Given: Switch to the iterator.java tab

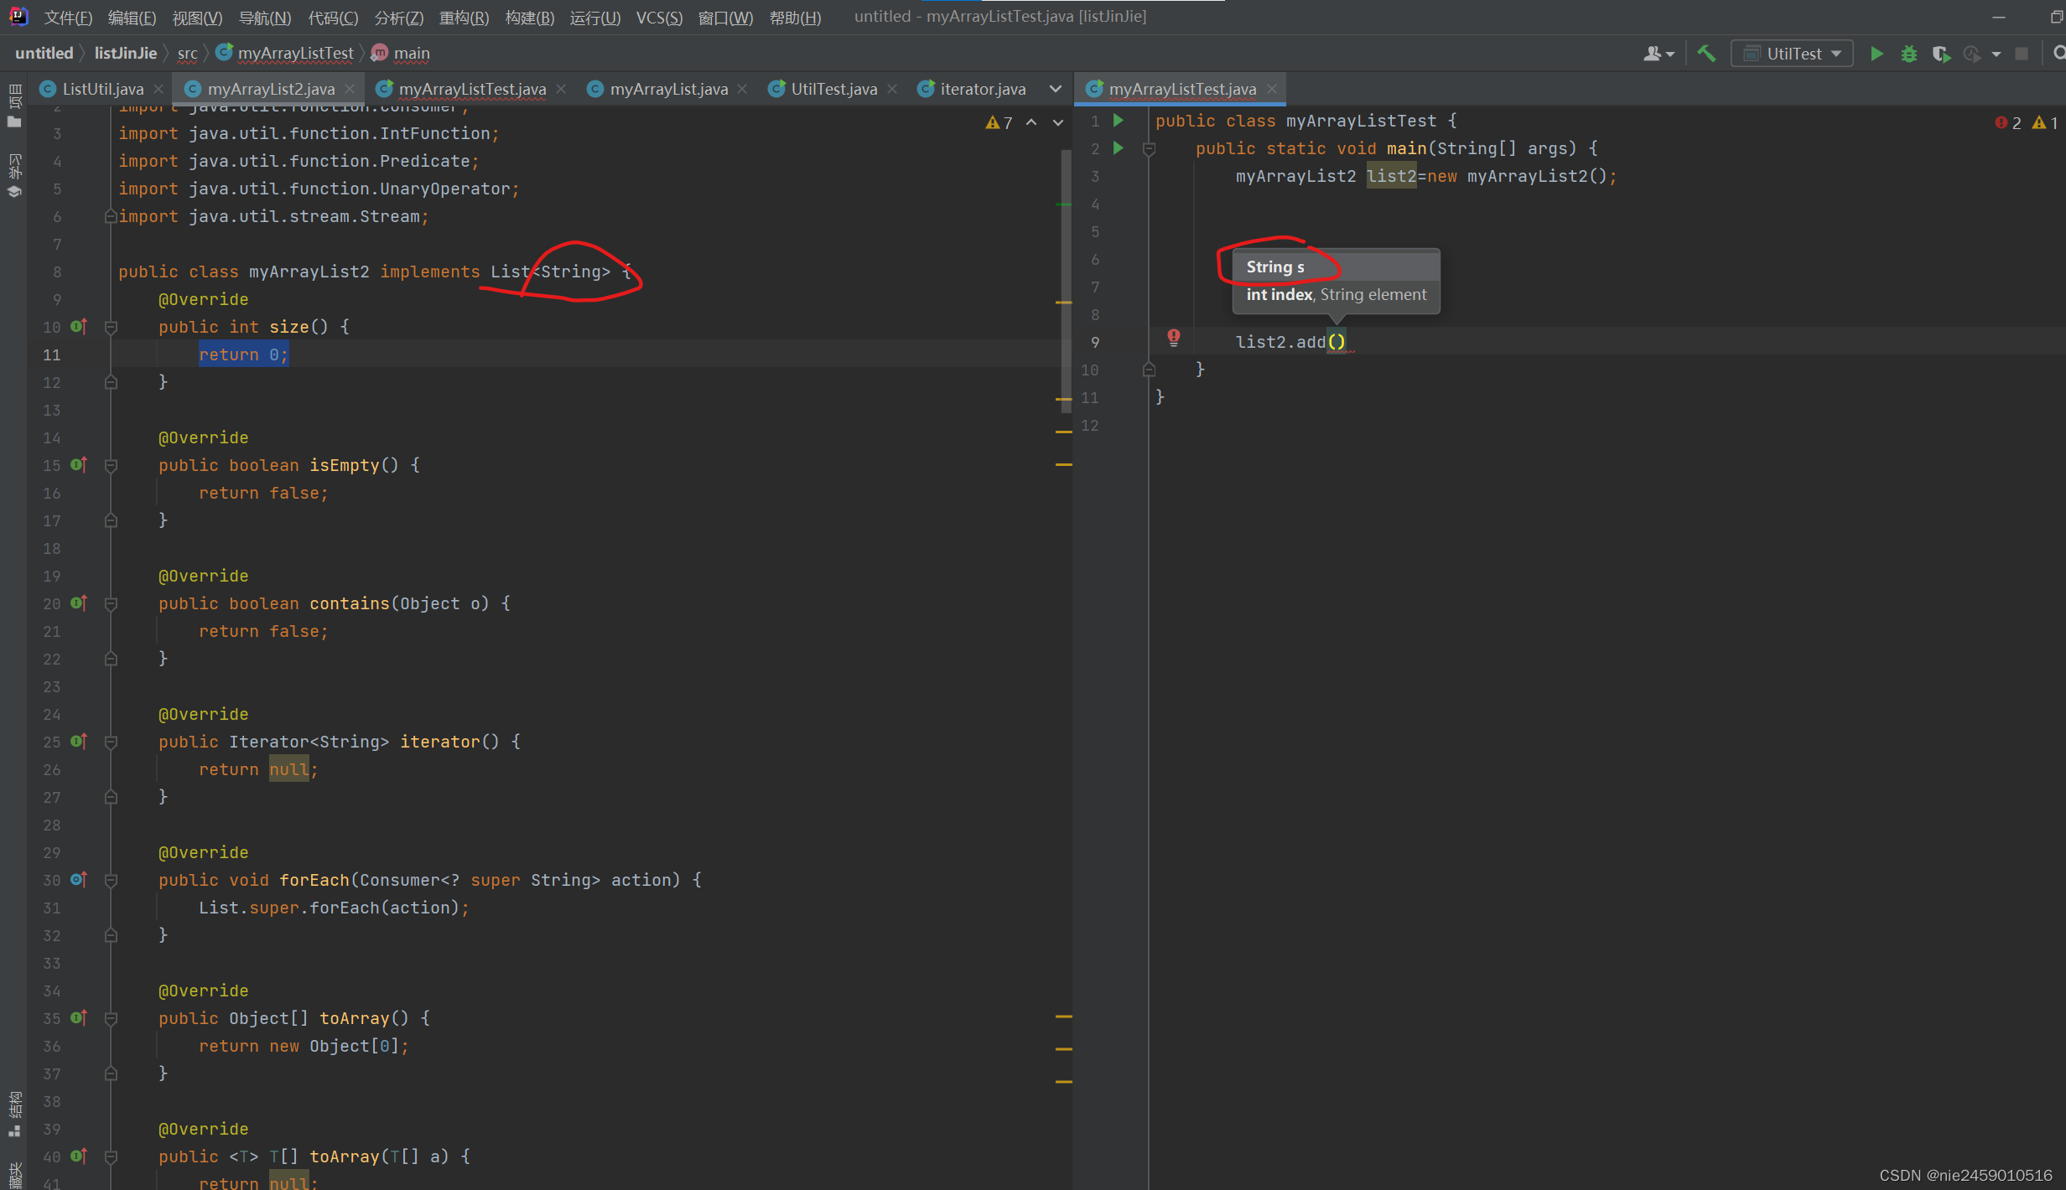Looking at the screenshot, I should [982, 89].
